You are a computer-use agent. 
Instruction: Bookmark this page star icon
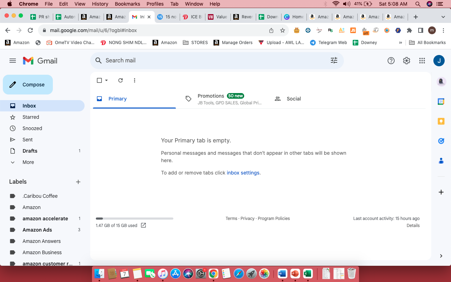(x=283, y=30)
